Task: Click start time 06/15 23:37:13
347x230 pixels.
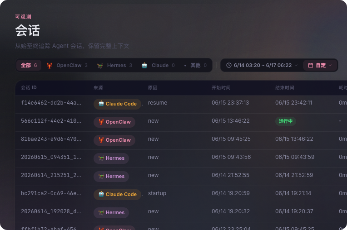Action: coord(230,103)
